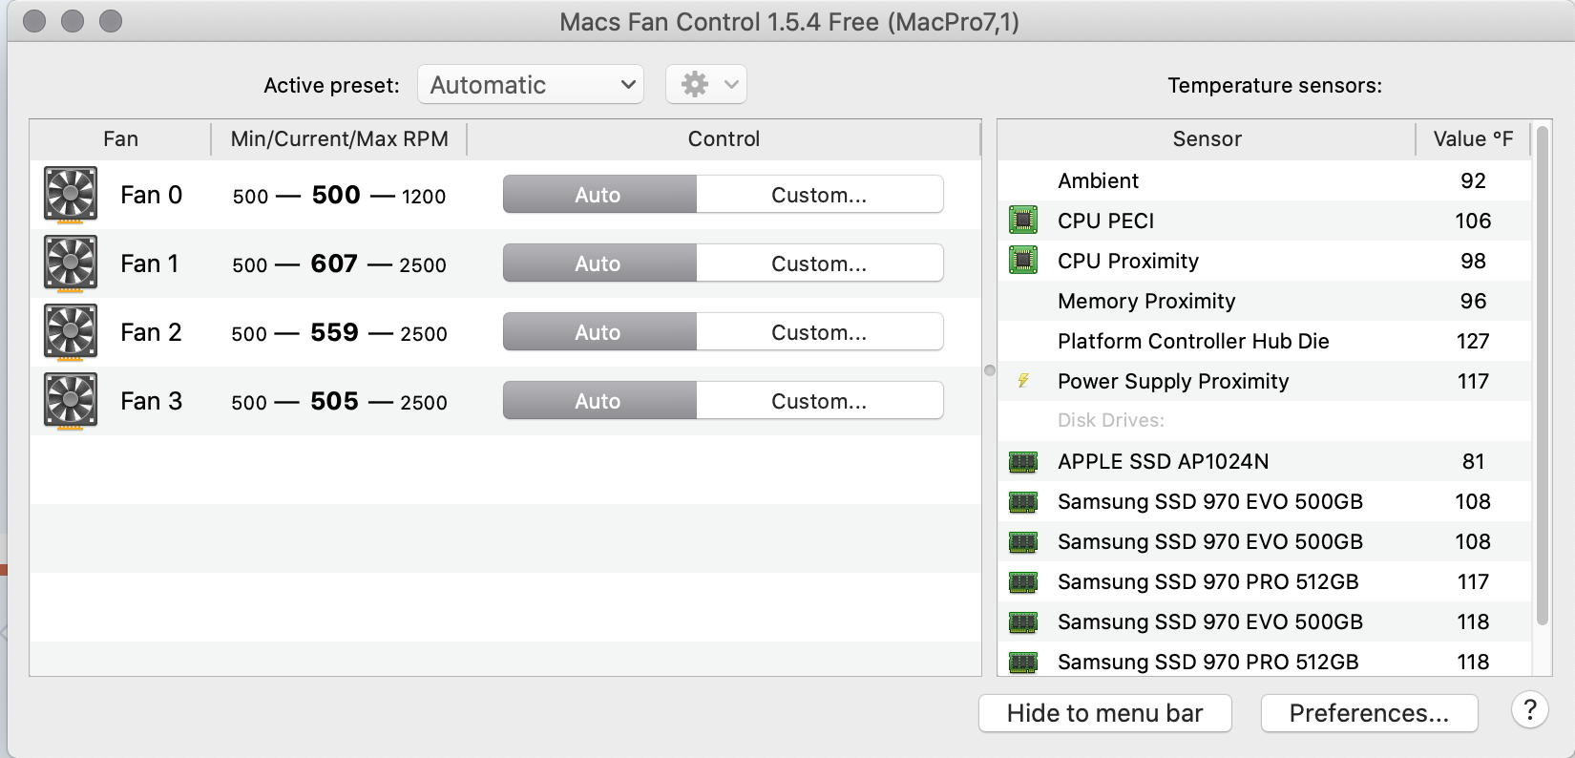Click the Power Supply Proximity lightning icon
The width and height of the screenshot is (1575, 758).
tap(1023, 381)
